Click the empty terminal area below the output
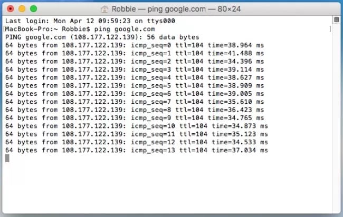Image resolution: width=343 pixels, height=217 pixels. click(167, 186)
